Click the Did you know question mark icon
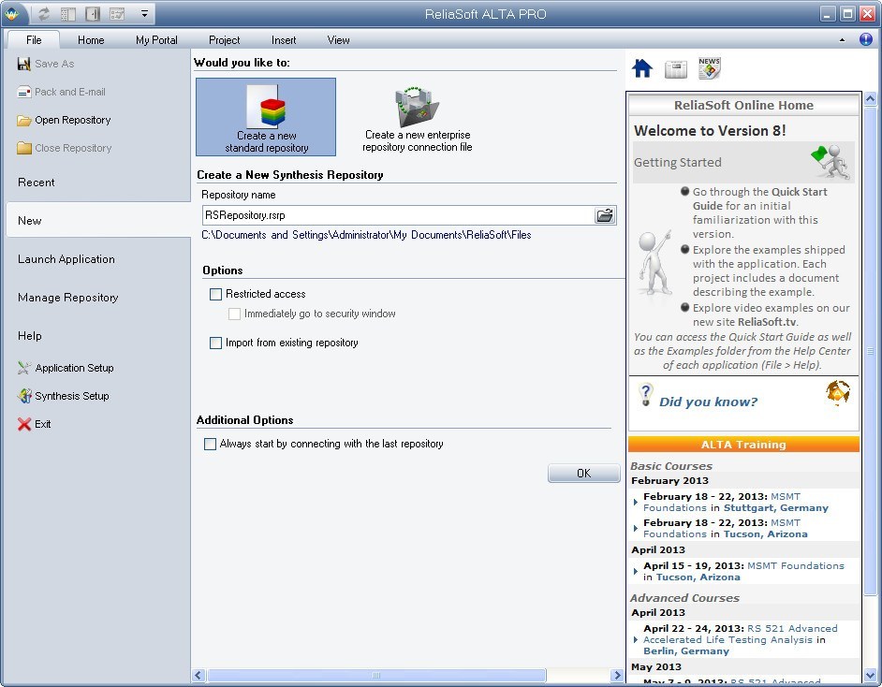 pyautogui.click(x=646, y=395)
